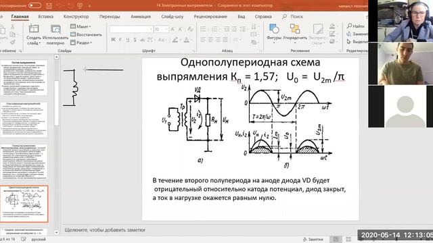433x243 pixels.
Task: Open the Создать слайд dropdown arrow
Action: coord(40,43)
